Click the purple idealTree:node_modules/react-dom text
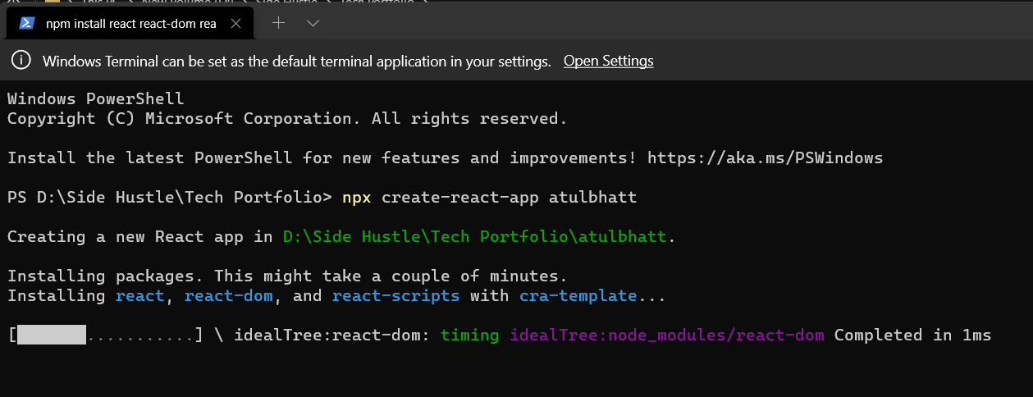The image size is (1033, 397). 667,335
